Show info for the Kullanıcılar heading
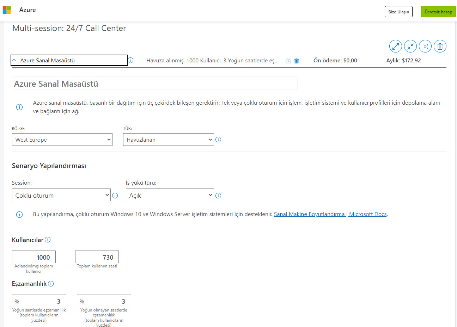The image size is (457, 327). coord(48,240)
